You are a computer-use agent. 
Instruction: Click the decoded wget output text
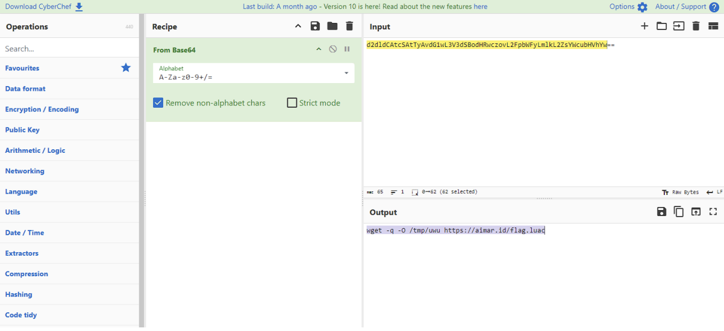[x=456, y=230]
